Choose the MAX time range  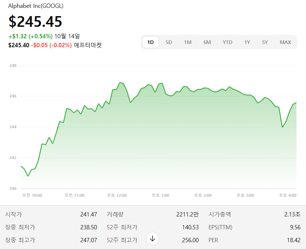(x=285, y=42)
